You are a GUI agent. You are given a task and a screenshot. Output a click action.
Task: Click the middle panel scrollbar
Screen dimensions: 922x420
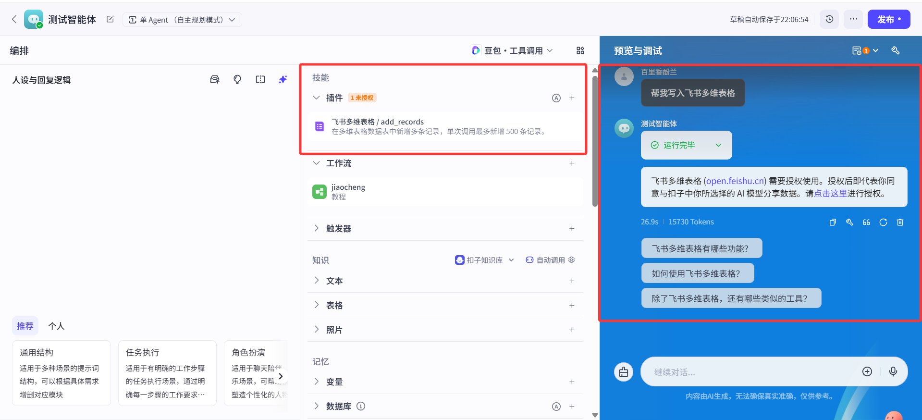click(x=595, y=142)
